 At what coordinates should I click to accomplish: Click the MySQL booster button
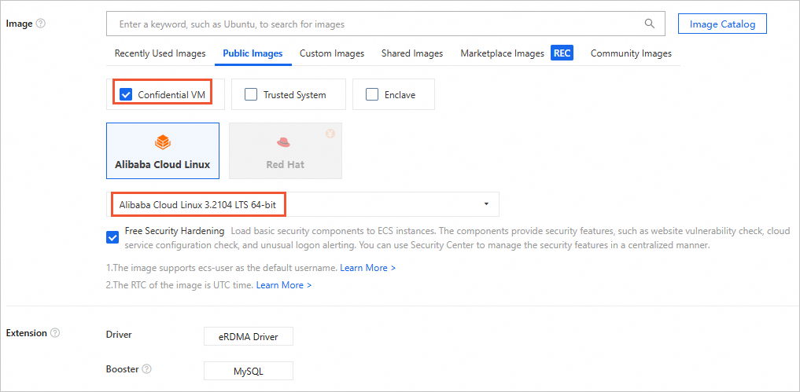coord(249,371)
